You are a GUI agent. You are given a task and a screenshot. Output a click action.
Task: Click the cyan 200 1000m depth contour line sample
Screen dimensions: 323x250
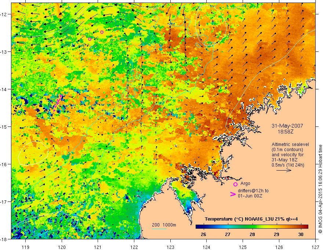(x=159, y=229)
